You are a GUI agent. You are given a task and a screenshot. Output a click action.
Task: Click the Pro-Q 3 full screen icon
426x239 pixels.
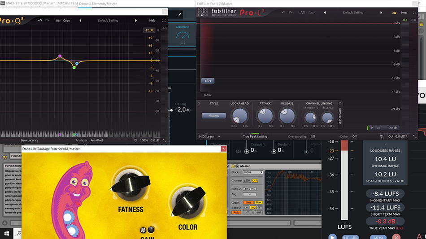164,21
